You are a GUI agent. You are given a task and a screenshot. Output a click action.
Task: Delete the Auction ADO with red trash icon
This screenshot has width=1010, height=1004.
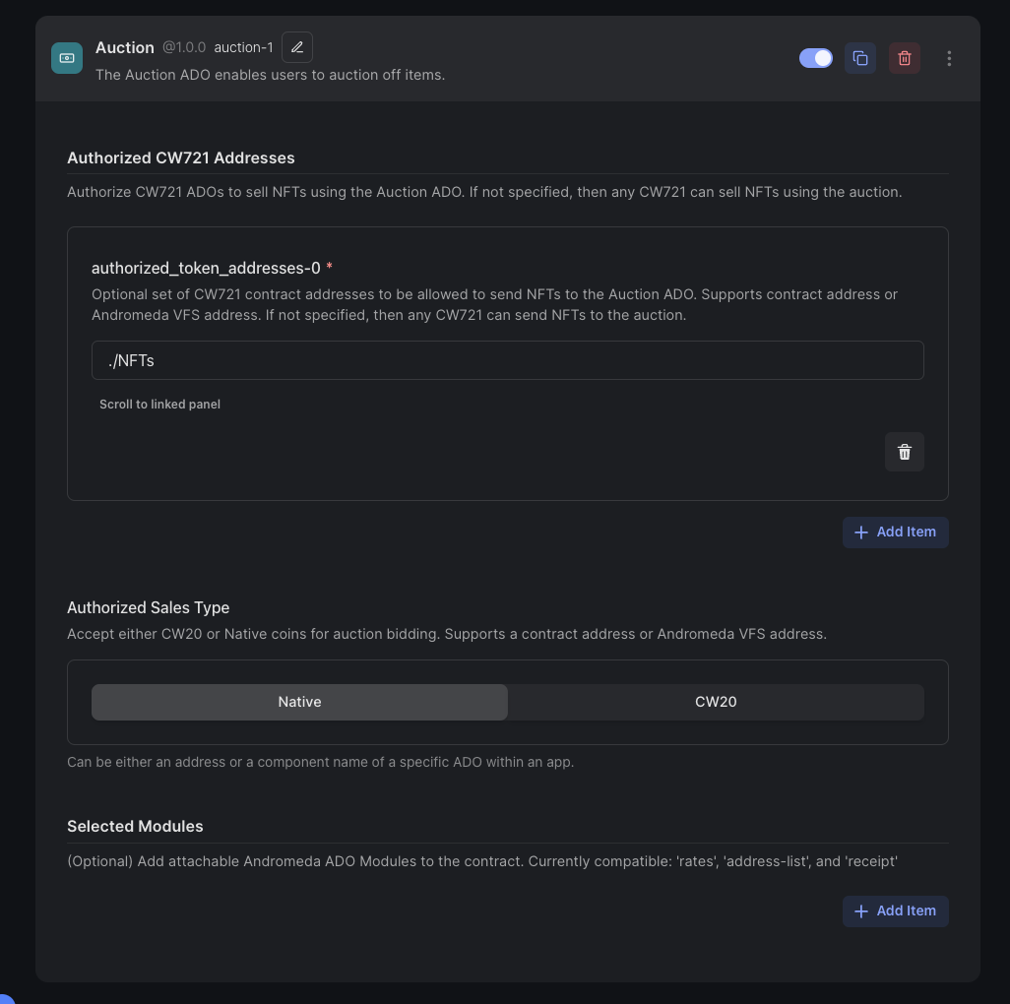(905, 58)
